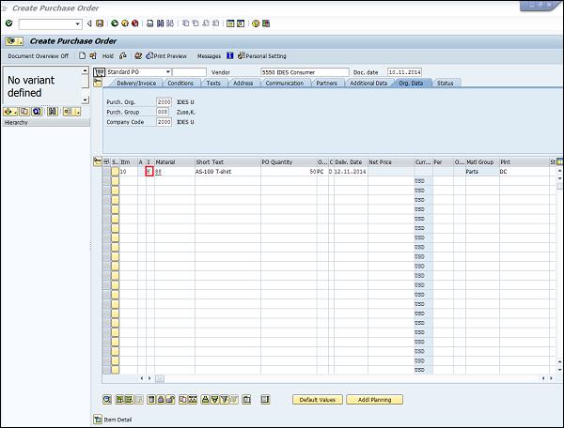The width and height of the screenshot is (564, 428).
Task: Open the command field dropdown
Action: (78, 23)
